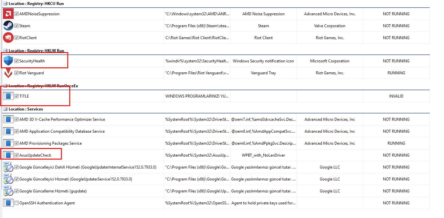
Task: Click the Agent to hold private keys description
Action: pyautogui.click(x=263, y=203)
